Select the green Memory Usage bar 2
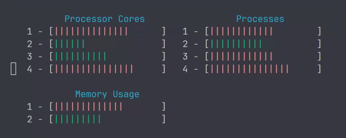 pyautogui.click(x=78, y=119)
